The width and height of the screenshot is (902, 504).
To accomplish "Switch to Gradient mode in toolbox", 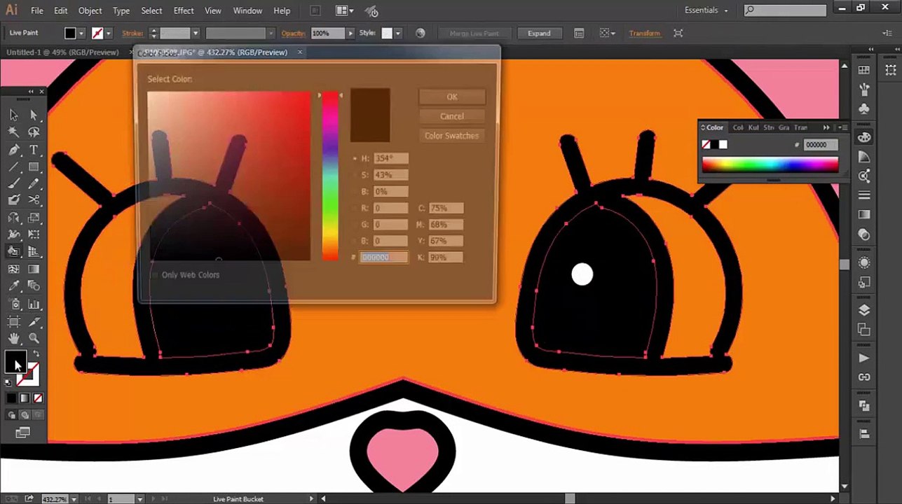I will (25, 398).
